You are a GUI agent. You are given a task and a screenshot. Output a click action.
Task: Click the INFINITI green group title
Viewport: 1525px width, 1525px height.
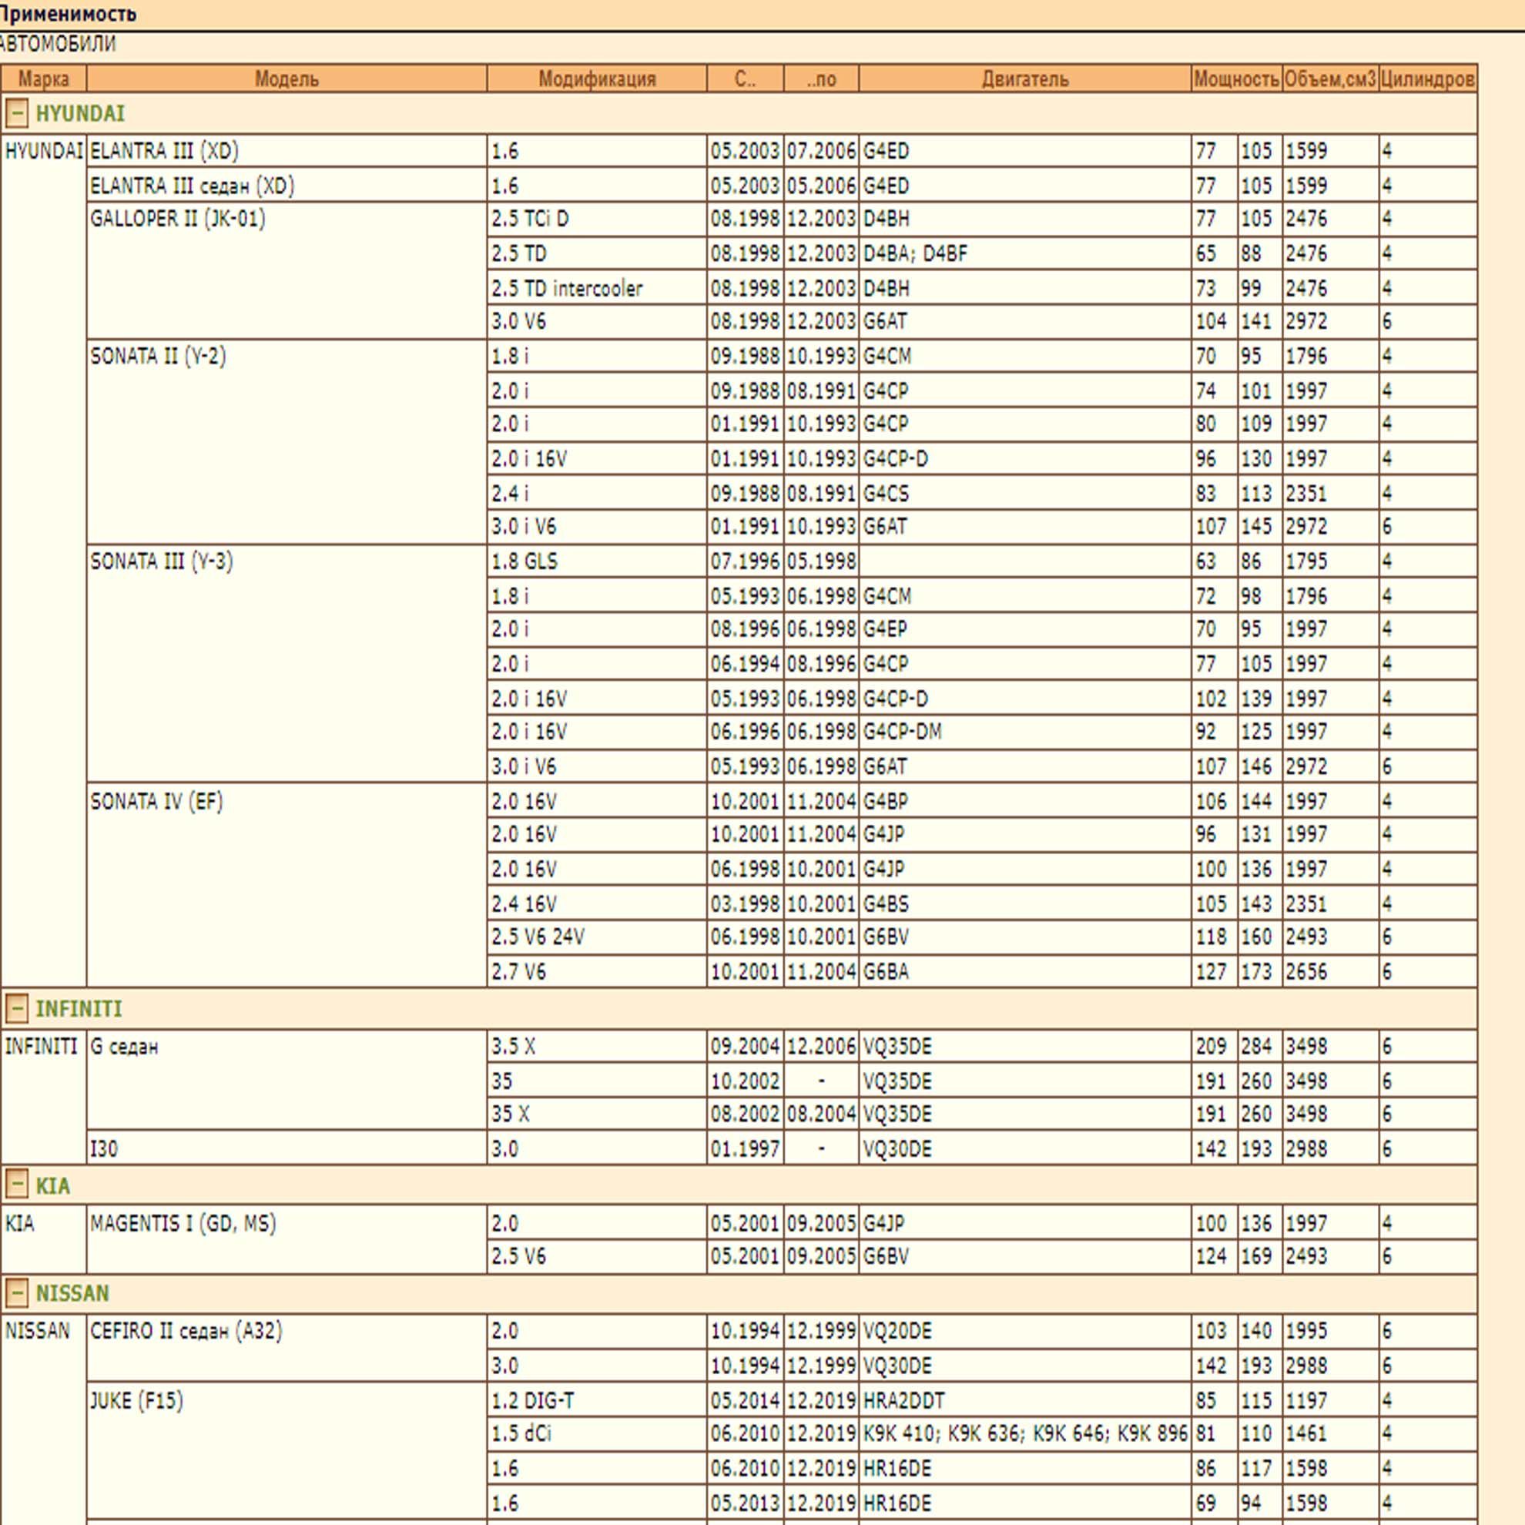pos(79,1009)
